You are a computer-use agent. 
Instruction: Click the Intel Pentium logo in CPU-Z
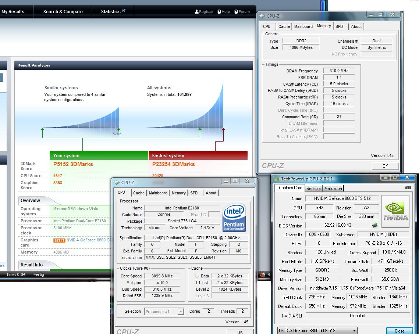(x=234, y=218)
